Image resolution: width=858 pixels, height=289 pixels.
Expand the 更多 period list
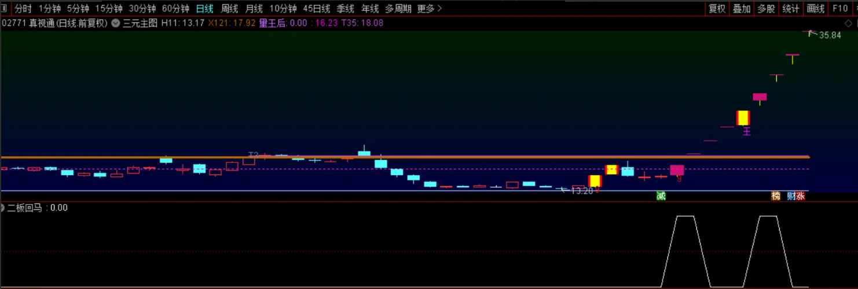point(429,9)
